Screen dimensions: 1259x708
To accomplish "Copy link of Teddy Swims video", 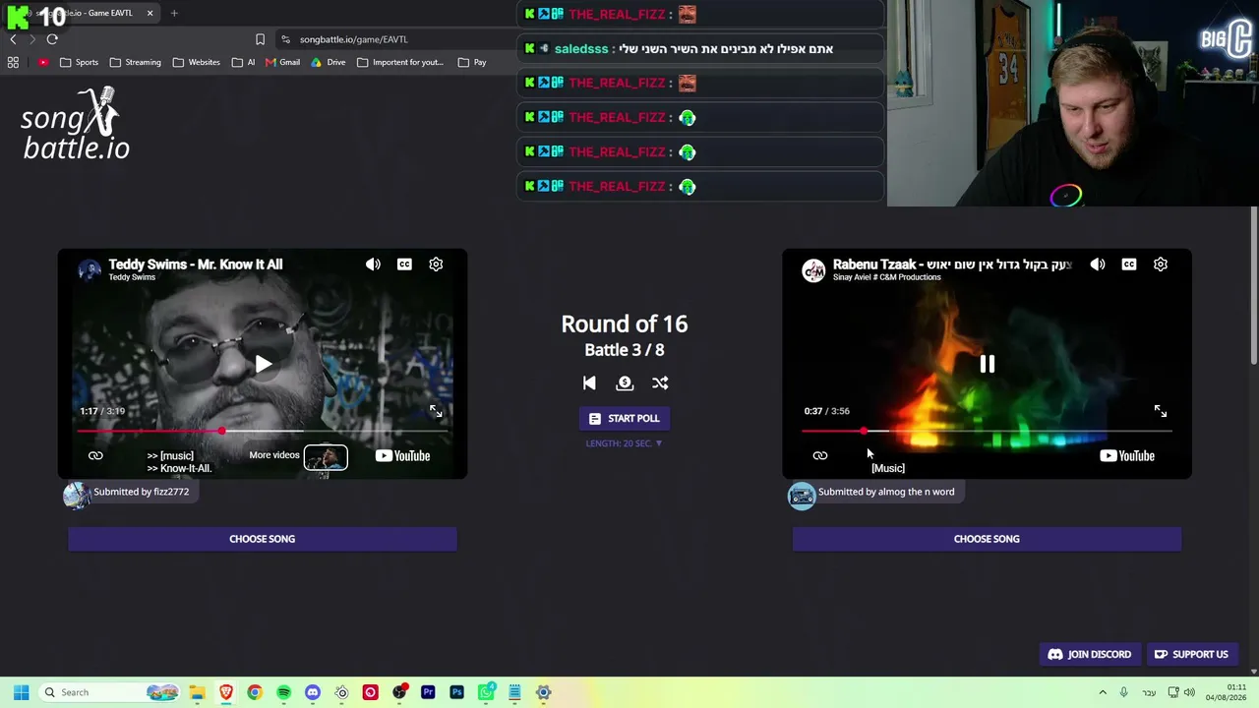I will 95,455.
